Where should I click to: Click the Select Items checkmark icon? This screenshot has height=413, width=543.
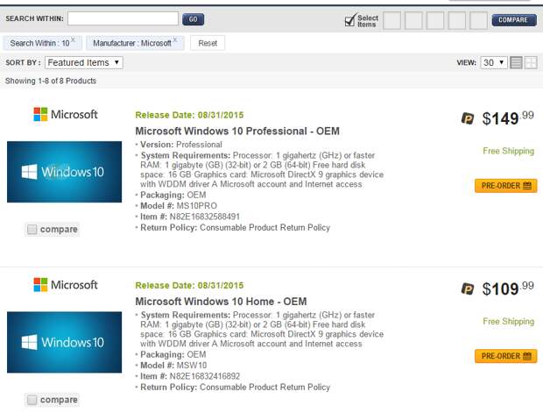pyautogui.click(x=351, y=20)
